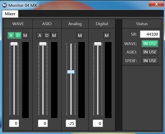Toggle the WAVE channel D routing button
Image resolution: width=165 pixels, height=134 pixels.
tap(18, 35)
